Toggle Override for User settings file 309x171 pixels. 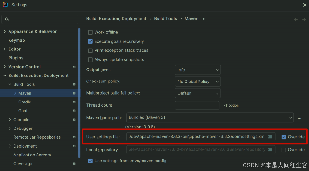pyautogui.click(x=284, y=137)
